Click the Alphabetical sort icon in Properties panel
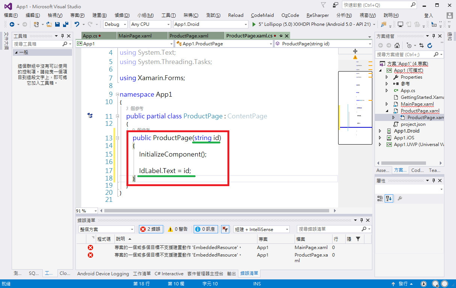Image resolution: width=456 pixels, height=288 pixels. click(389, 198)
